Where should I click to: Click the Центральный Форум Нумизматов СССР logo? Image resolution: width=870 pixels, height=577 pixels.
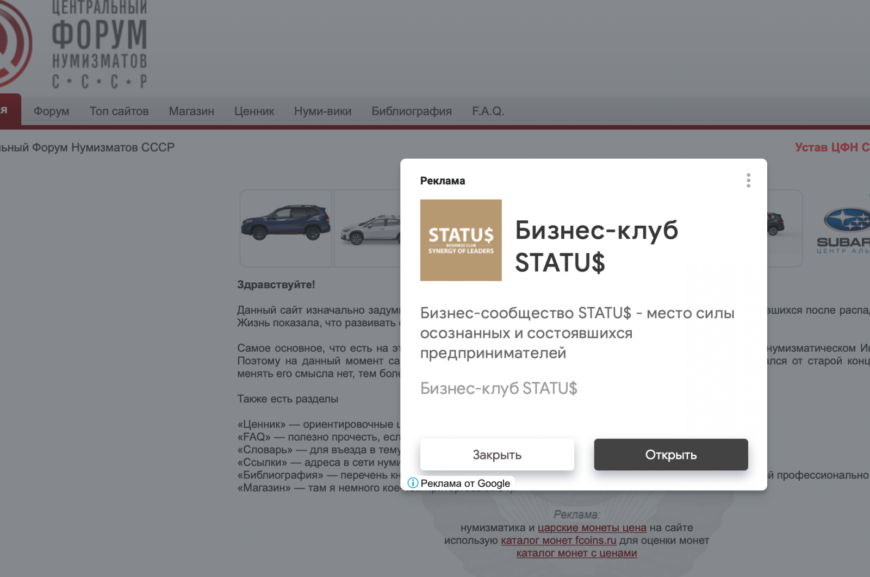click(73, 45)
